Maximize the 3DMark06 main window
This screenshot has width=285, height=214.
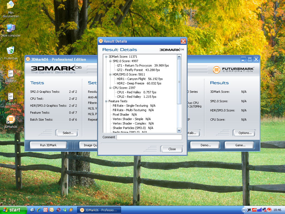[250, 59]
